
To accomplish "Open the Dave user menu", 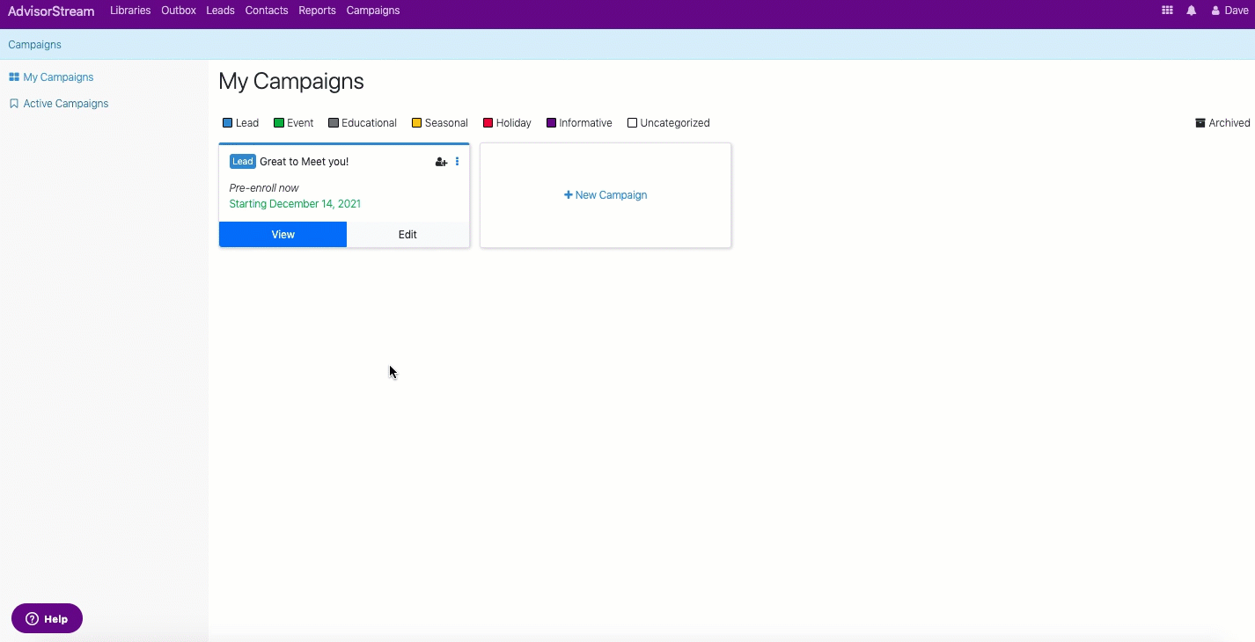I will pos(1229,11).
